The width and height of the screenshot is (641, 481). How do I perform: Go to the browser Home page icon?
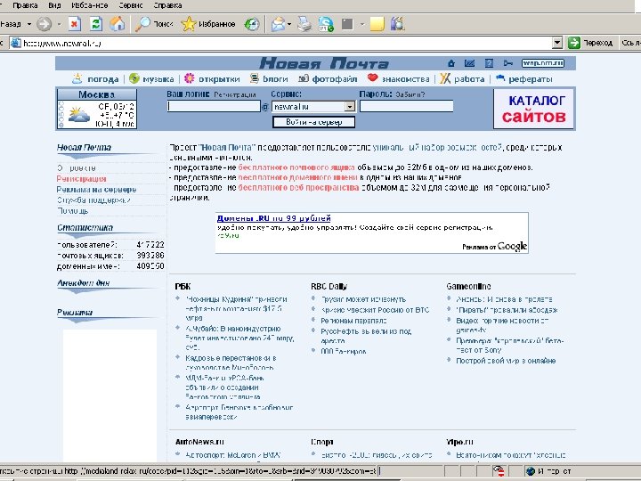(x=118, y=24)
